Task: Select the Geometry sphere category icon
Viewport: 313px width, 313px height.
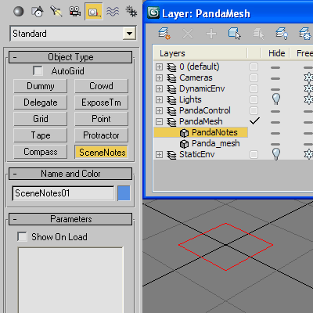Action: pyautogui.click(x=19, y=12)
